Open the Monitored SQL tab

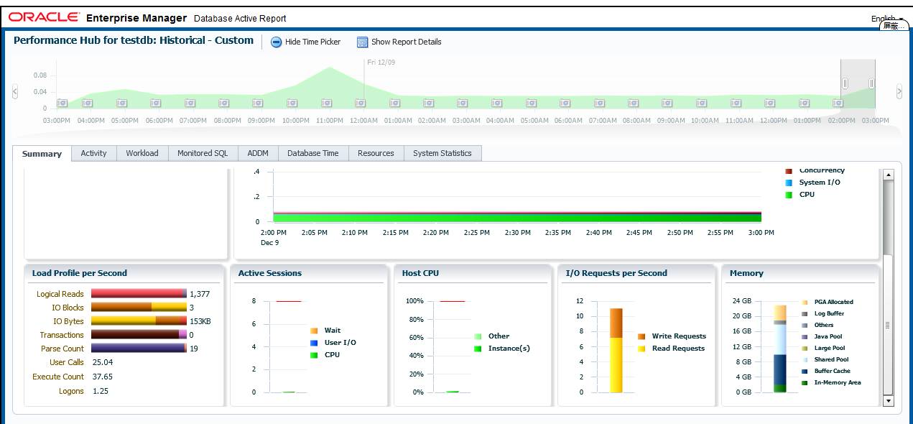tap(203, 153)
